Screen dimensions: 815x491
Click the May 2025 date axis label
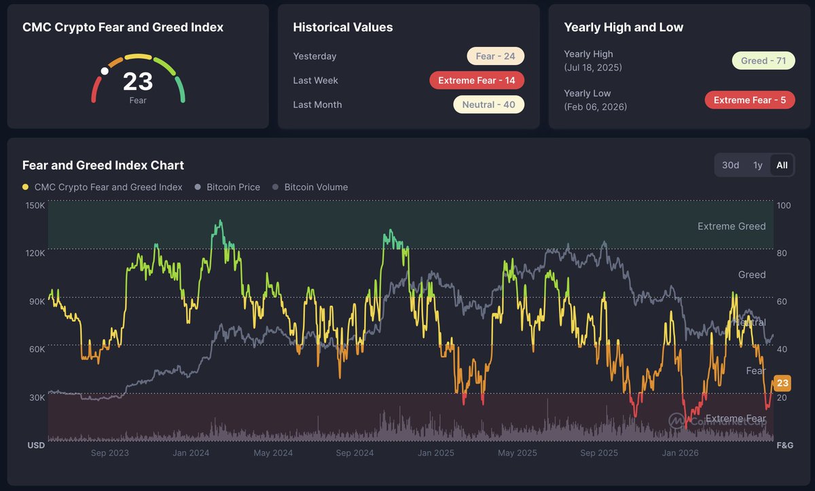(x=518, y=453)
